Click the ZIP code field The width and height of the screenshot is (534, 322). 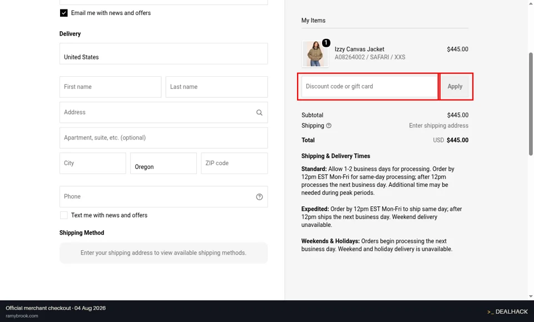click(234, 163)
